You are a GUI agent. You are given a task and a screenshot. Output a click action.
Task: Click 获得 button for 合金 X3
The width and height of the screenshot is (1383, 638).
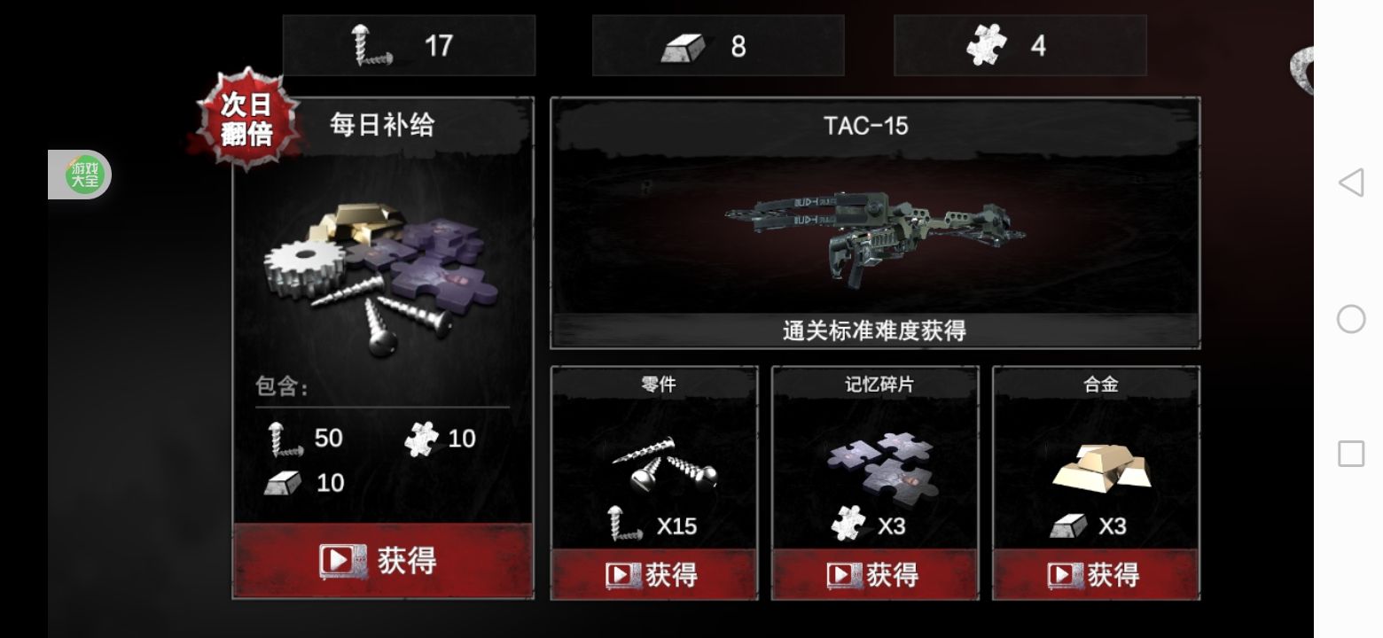[1096, 575]
